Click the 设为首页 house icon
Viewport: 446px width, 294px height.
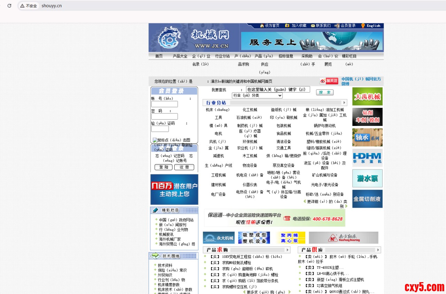pos(262,26)
